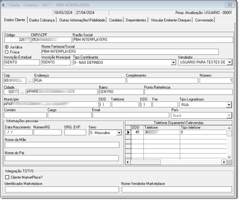Click the date field showing 27/04/2024
This screenshot has height=200, width=239.
click(x=91, y=13)
